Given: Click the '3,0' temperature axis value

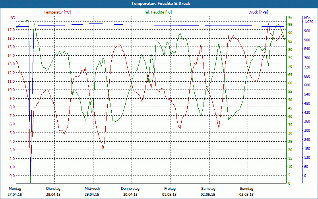Looking at the screenshot, I should [x=12, y=150].
